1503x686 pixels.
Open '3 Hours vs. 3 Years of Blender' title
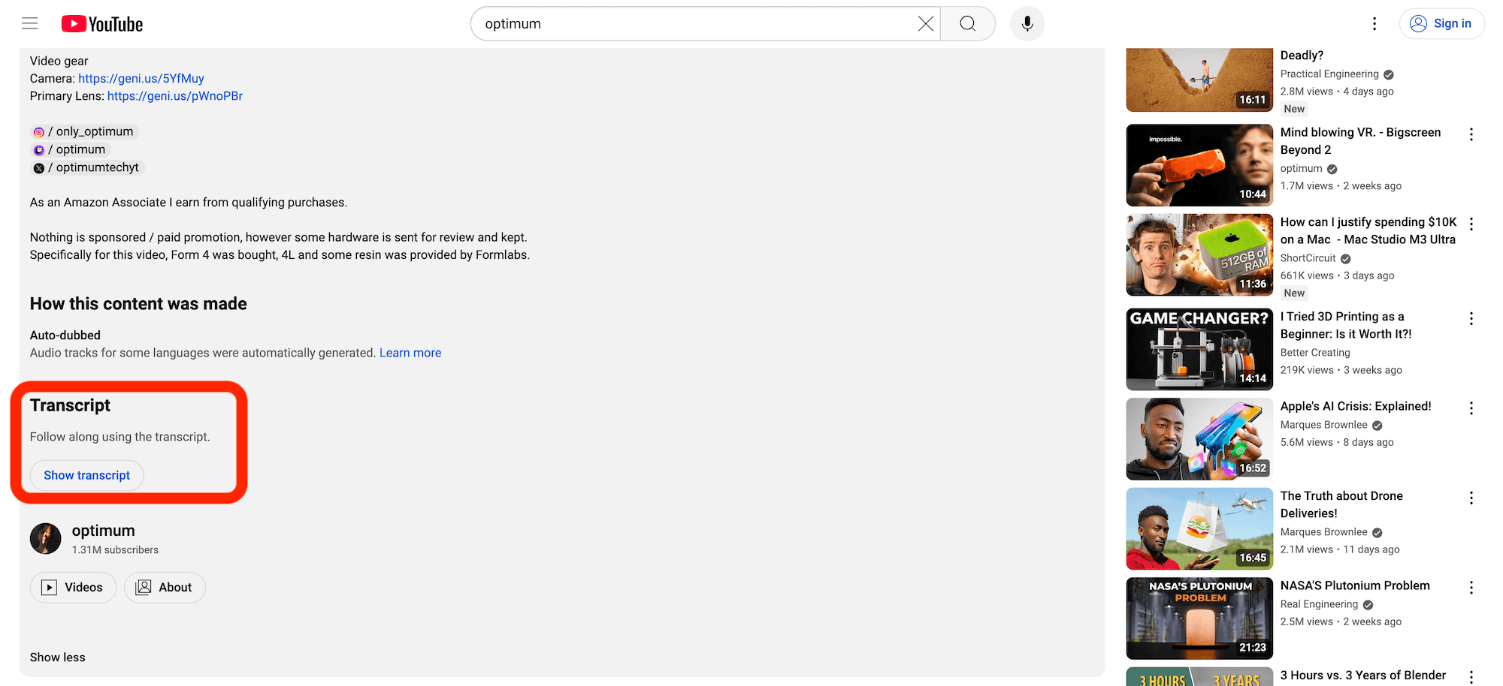click(1363, 675)
